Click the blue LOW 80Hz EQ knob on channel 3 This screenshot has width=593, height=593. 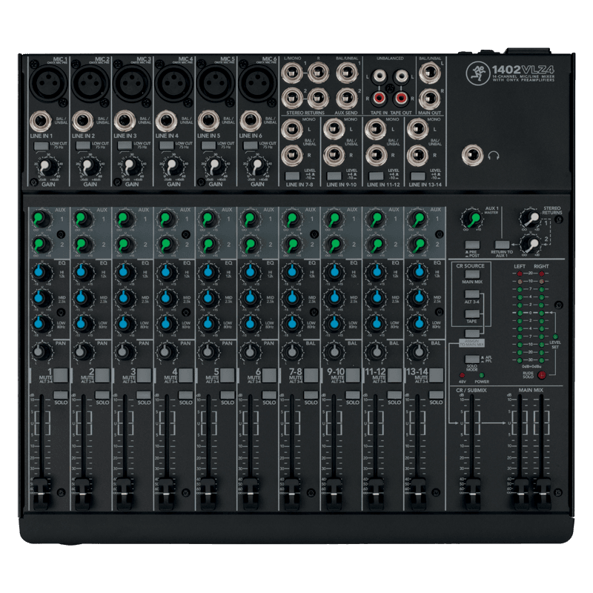[125, 324]
